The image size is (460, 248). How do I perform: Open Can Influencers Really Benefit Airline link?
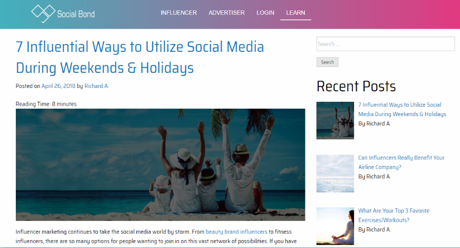(401, 163)
